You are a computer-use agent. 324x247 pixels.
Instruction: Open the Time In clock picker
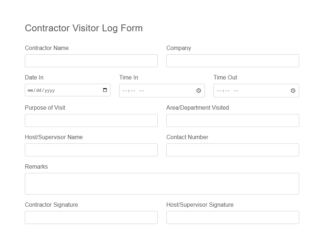pos(198,91)
